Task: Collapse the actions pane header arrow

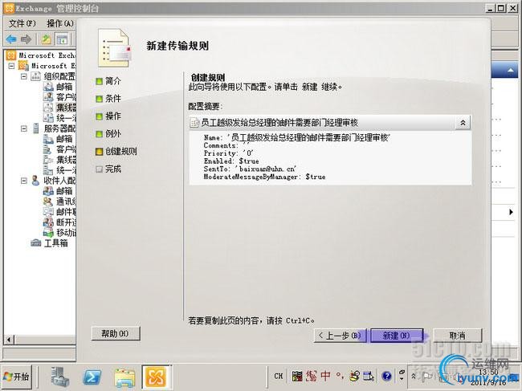Action: [510, 71]
